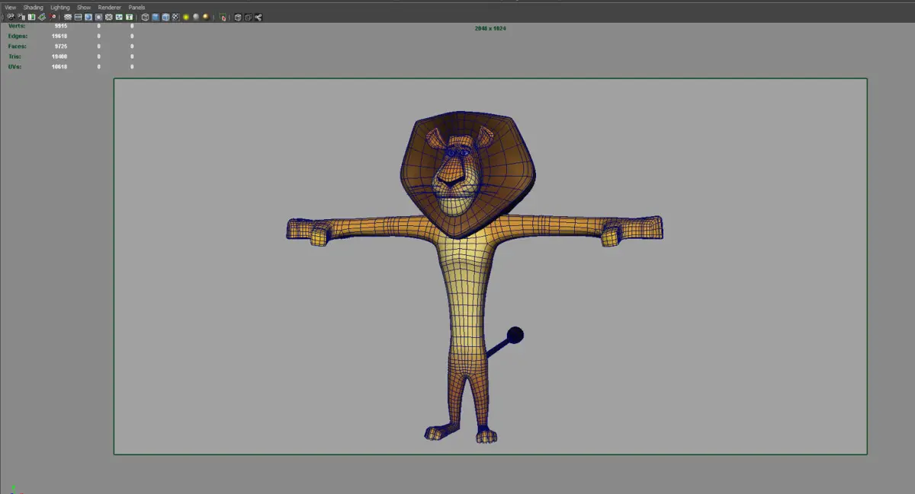Viewport: 915px width, 494px height.
Task: Click the Edges label in HUD
Action: pos(18,36)
